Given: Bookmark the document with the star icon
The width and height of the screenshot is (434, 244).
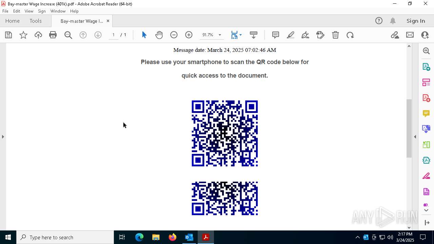Looking at the screenshot, I should point(23,35).
